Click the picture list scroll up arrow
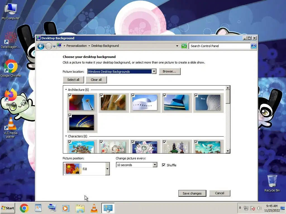286x214 pixels. tap(228, 88)
